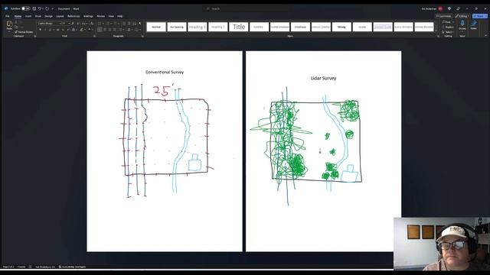Image resolution: width=490 pixels, height=275 pixels.
Task: Toggle Bold formatting
Action: [x=41, y=30]
